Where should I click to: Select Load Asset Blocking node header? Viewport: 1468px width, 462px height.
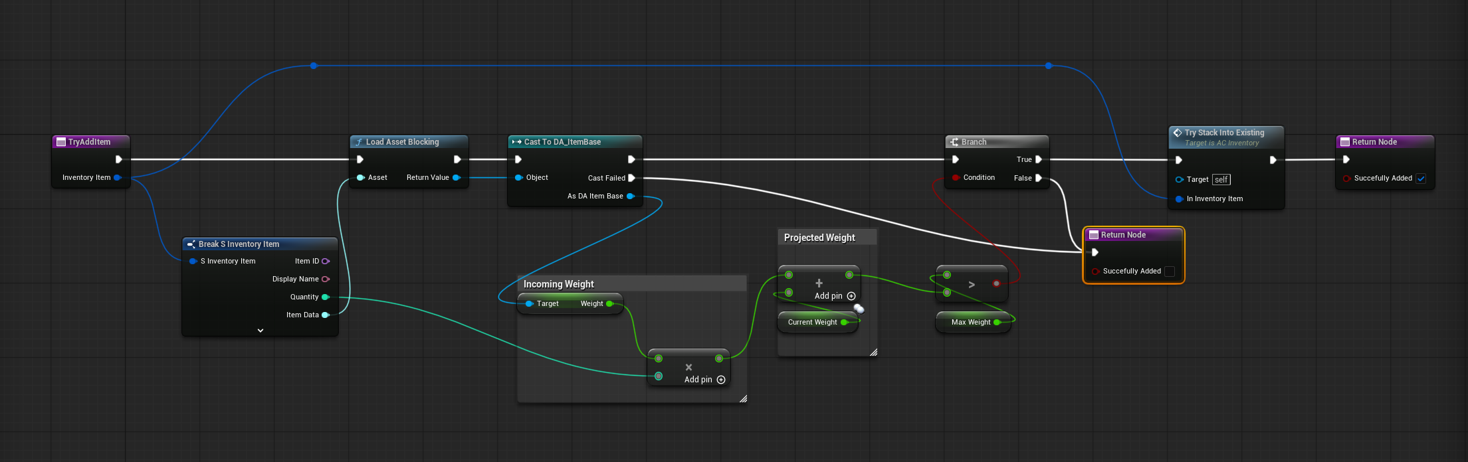(x=409, y=142)
